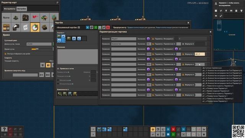Click the green square icon in blueprint header
Viewport: 245px width, 138px height.
pos(96,28)
